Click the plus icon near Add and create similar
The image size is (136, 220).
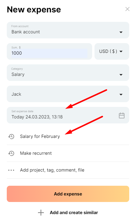point(41,213)
